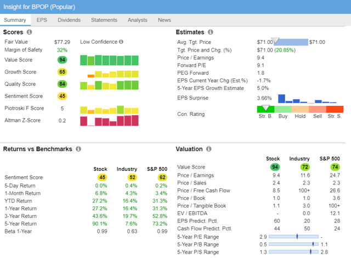Click the Stock value score 94 badge in Valuation
The height and width of the screenshot is (258, 351).
[x=275, y=167]
